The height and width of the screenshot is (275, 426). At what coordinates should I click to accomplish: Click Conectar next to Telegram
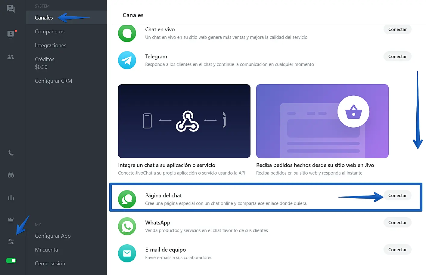397,57
